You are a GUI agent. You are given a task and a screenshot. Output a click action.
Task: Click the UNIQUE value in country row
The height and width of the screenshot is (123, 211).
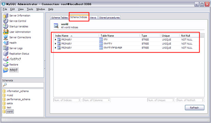(167, 44)
